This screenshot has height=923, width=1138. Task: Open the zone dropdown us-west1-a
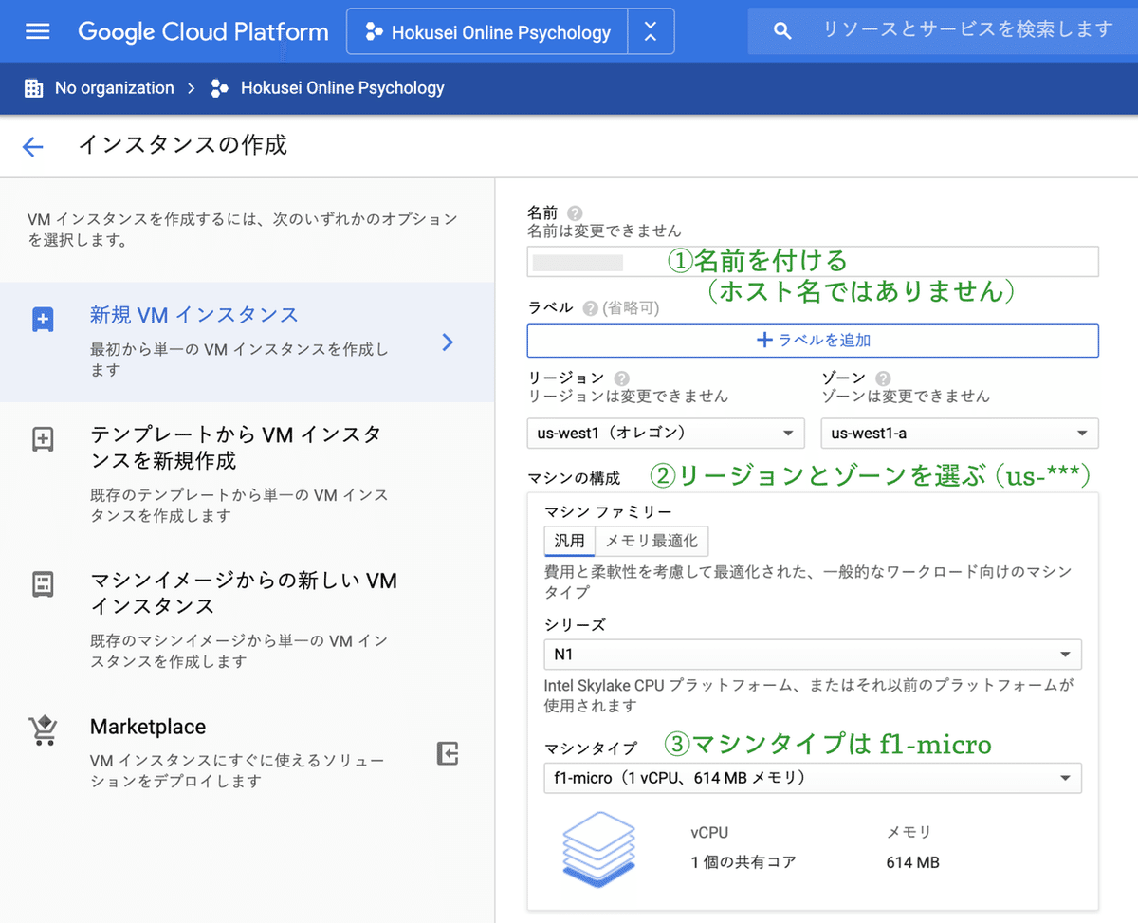[x=960, y=433]
